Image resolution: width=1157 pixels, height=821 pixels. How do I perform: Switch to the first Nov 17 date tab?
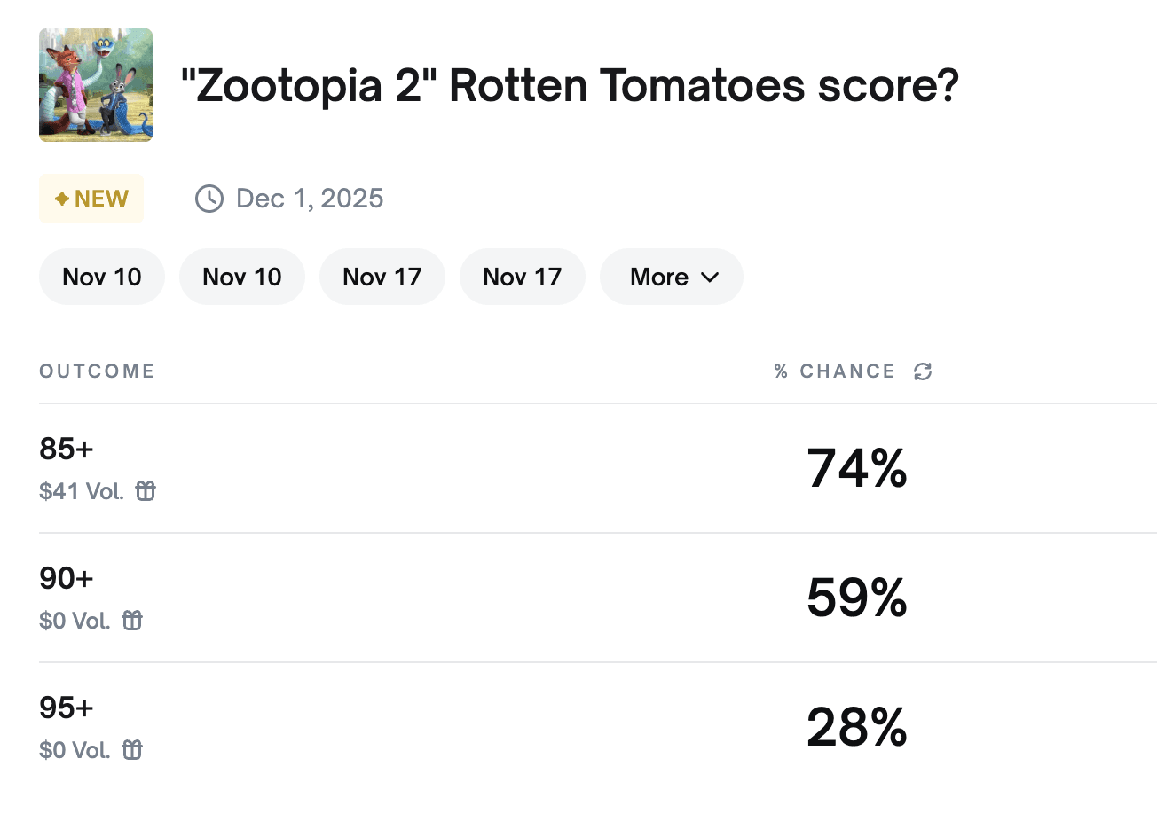coord(382,277)
